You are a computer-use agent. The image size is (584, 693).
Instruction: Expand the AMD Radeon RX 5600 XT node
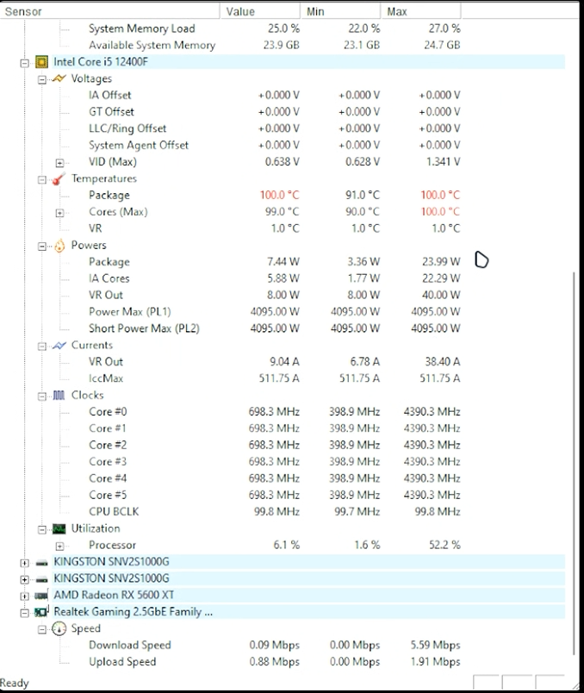pyautogui.click(x=25, y=596)
